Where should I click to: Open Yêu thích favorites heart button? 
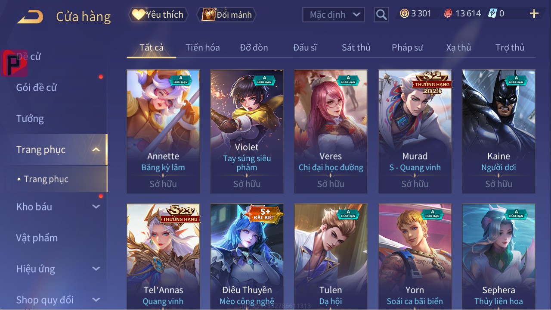coord(158,15)
